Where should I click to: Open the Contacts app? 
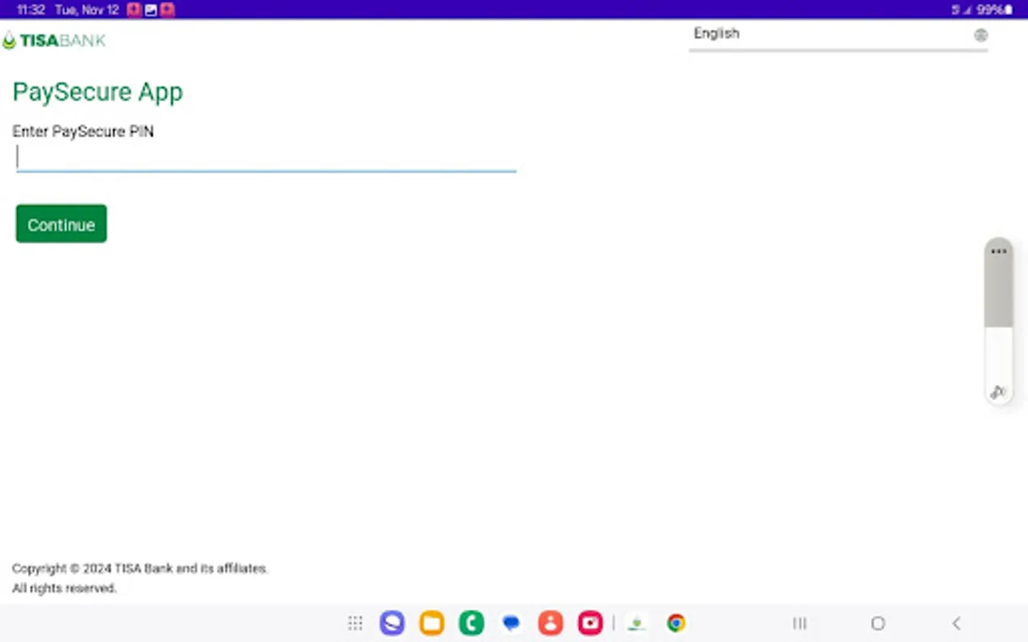550,623
